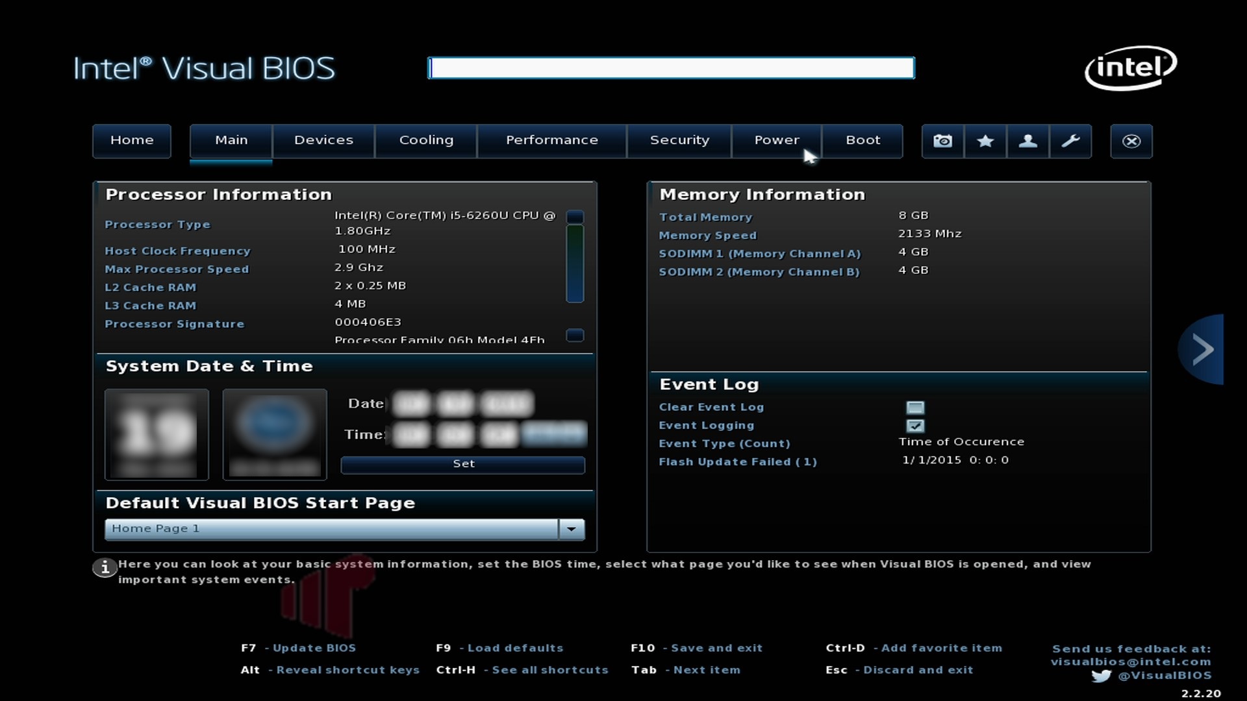Click Processor Signature value 000406E3
The width and height of the screenshot is (1247, 701).
(x=368, y=322)
